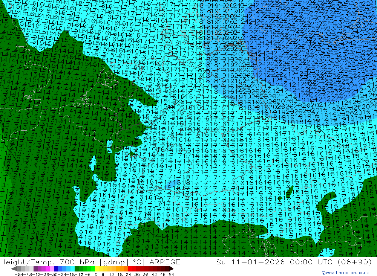Select the dark navy blue swatch above -30

pyautogui.click(x=56, y=269)
